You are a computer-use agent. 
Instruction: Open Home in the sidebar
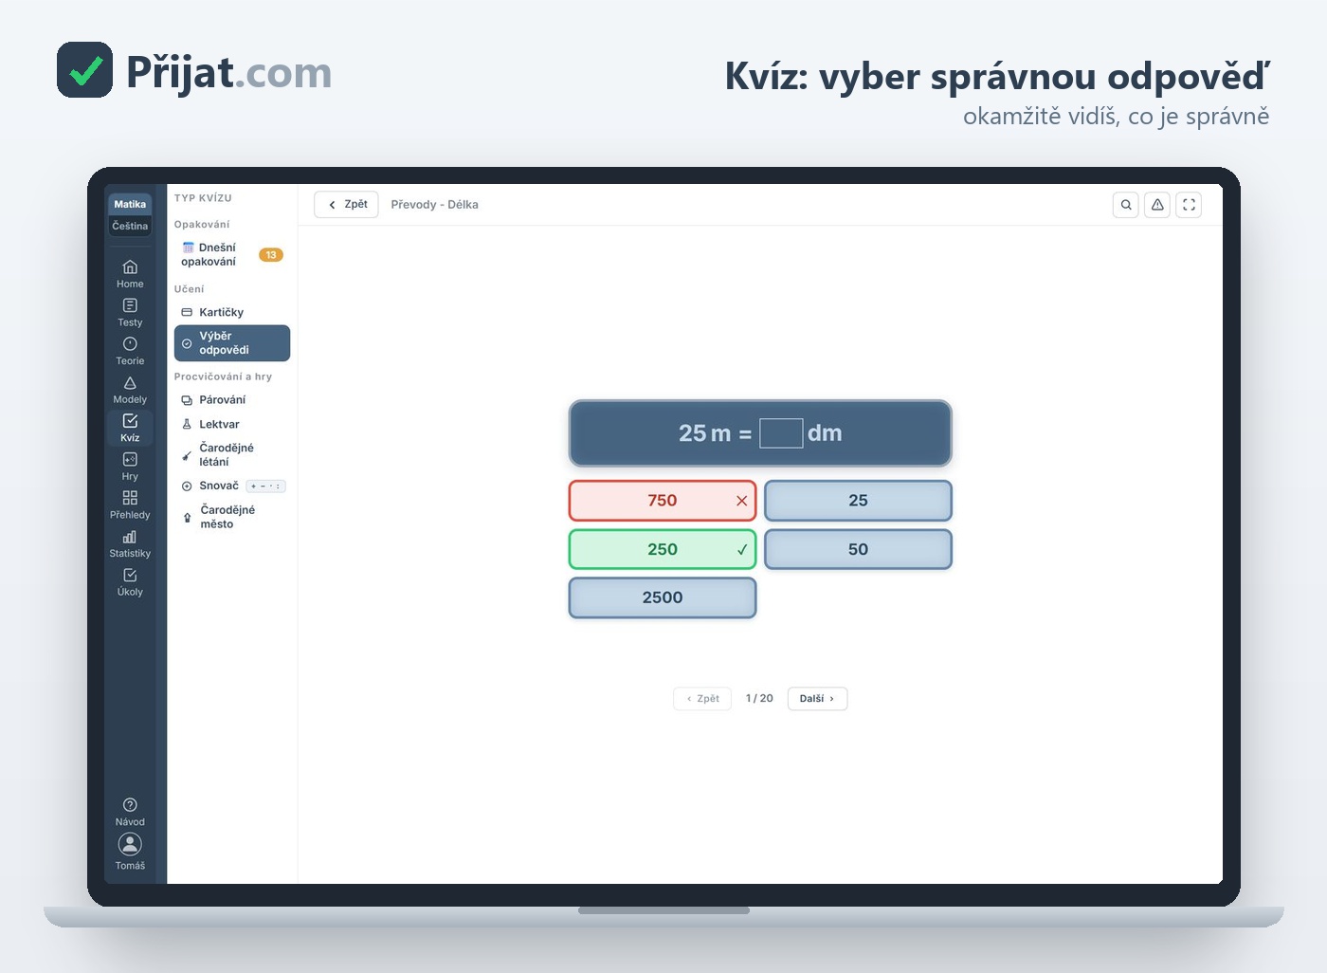coord(130,273)
